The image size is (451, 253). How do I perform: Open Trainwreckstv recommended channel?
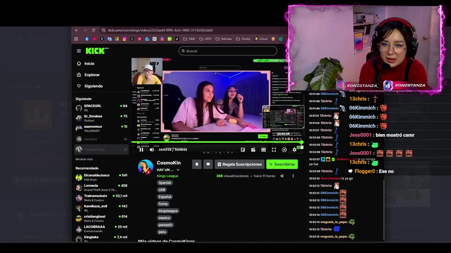pyautogui.click(x=101, y=198)
